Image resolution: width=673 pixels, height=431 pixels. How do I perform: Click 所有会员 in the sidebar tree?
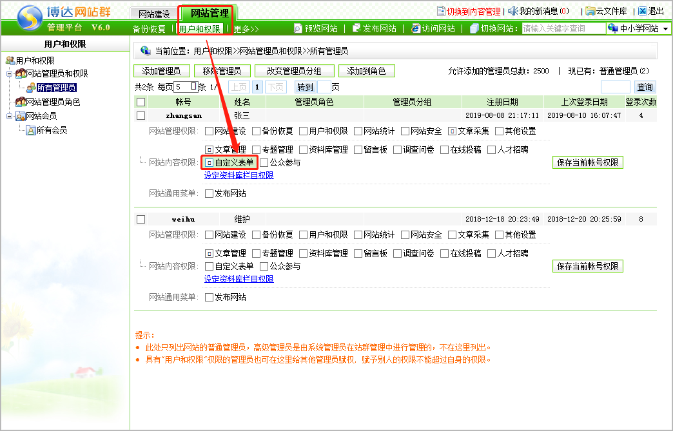[52, 130]
